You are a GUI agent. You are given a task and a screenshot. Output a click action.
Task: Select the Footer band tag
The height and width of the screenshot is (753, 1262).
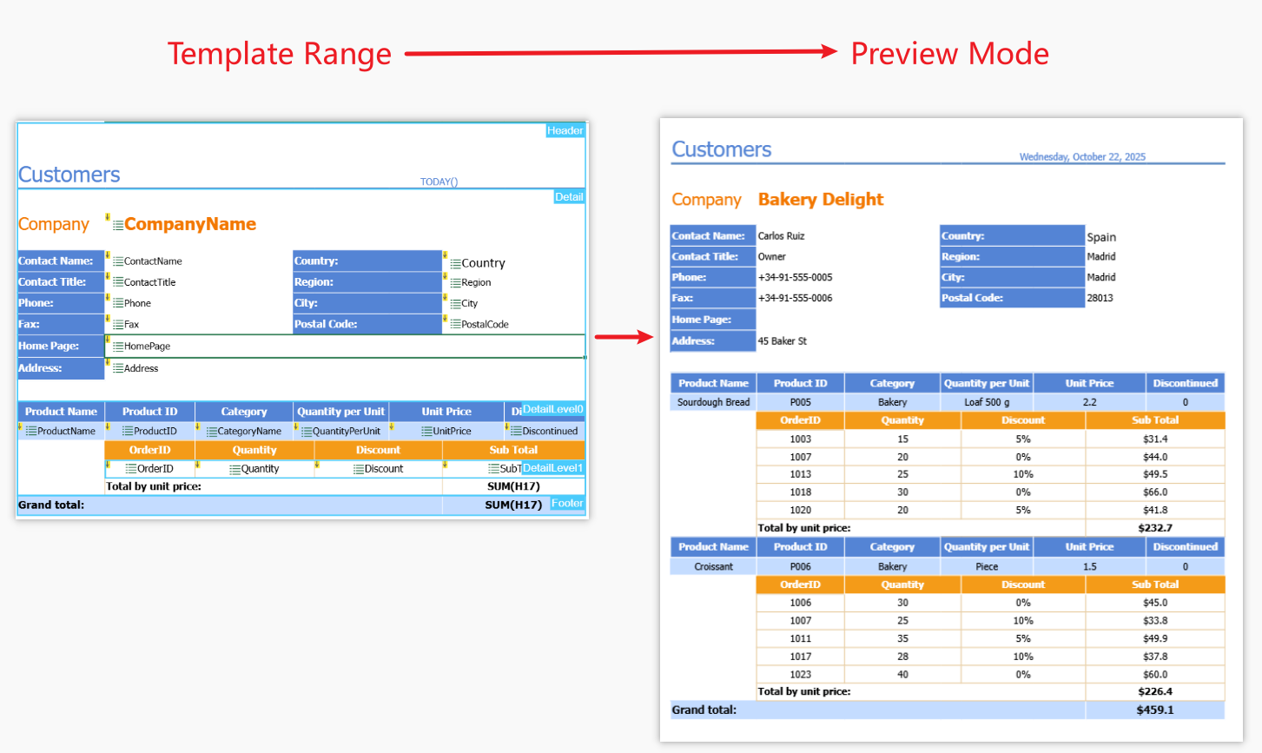567,504
